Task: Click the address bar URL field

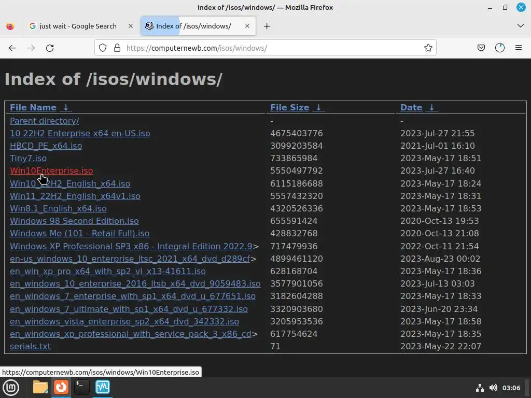Action: [x=264, y=48]
